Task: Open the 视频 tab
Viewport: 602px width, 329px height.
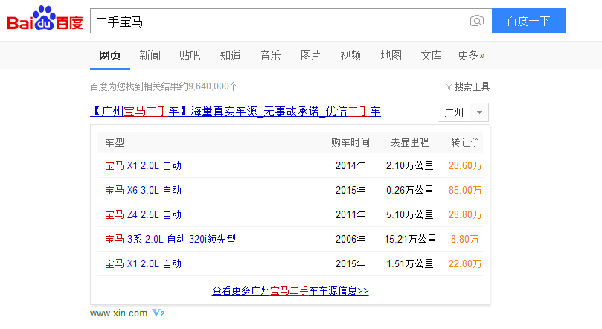Action: (350, 55)
